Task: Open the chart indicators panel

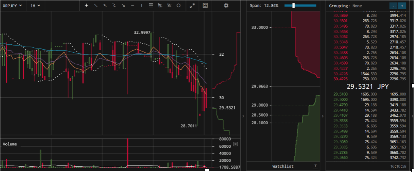Action: [x=205, y=5]
